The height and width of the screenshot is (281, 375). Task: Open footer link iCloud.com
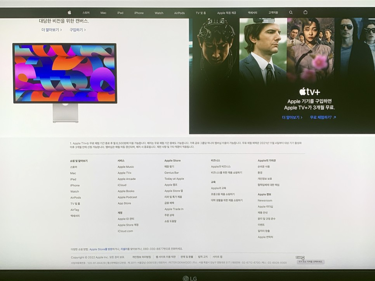point(125,231)
